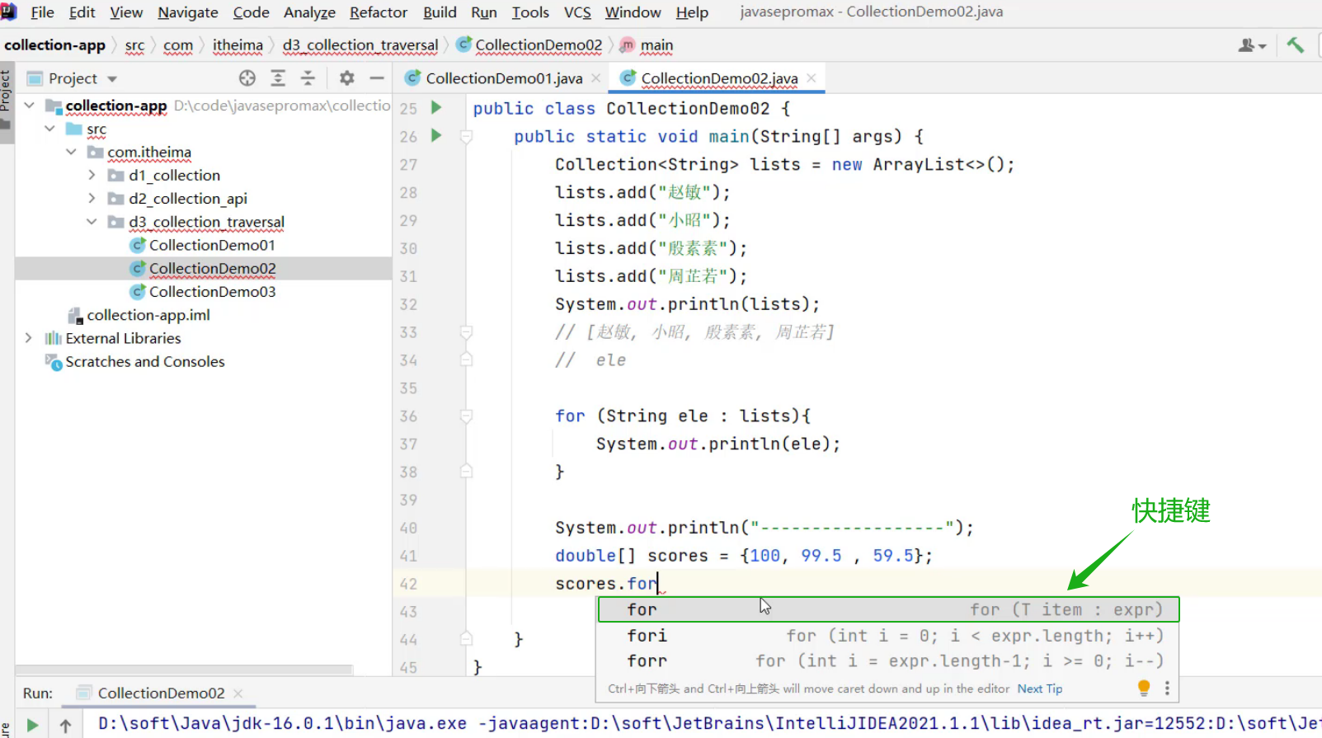The width and height of the screenshot is (1322, 738).
Task: Open the File menu
Action: pos(42,12)
